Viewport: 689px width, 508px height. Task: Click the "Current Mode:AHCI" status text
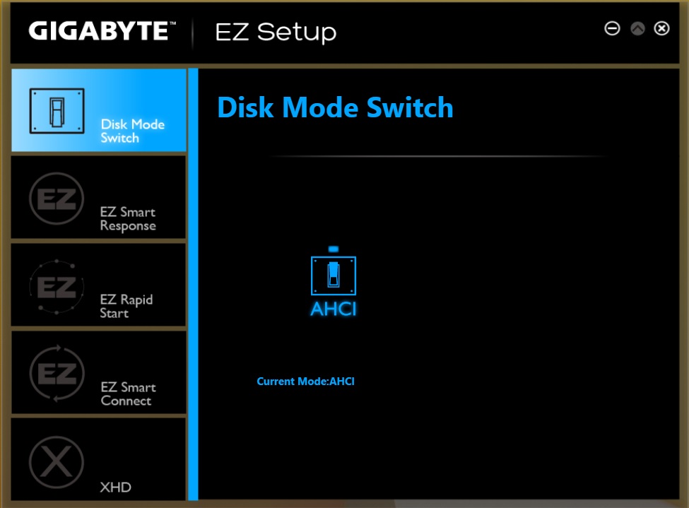coord(305,382)
